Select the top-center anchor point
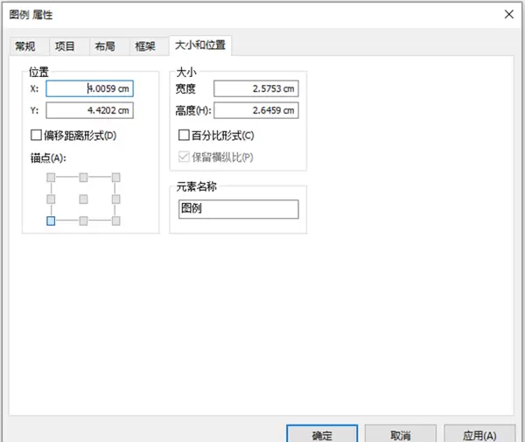 pyautogui.click(x=83, y=178)
